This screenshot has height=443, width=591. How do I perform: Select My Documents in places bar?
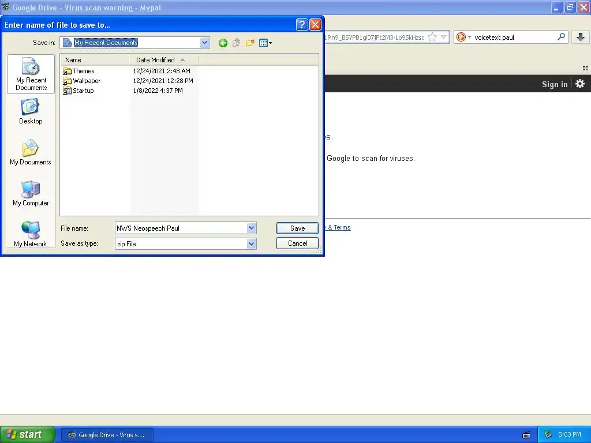31,152
